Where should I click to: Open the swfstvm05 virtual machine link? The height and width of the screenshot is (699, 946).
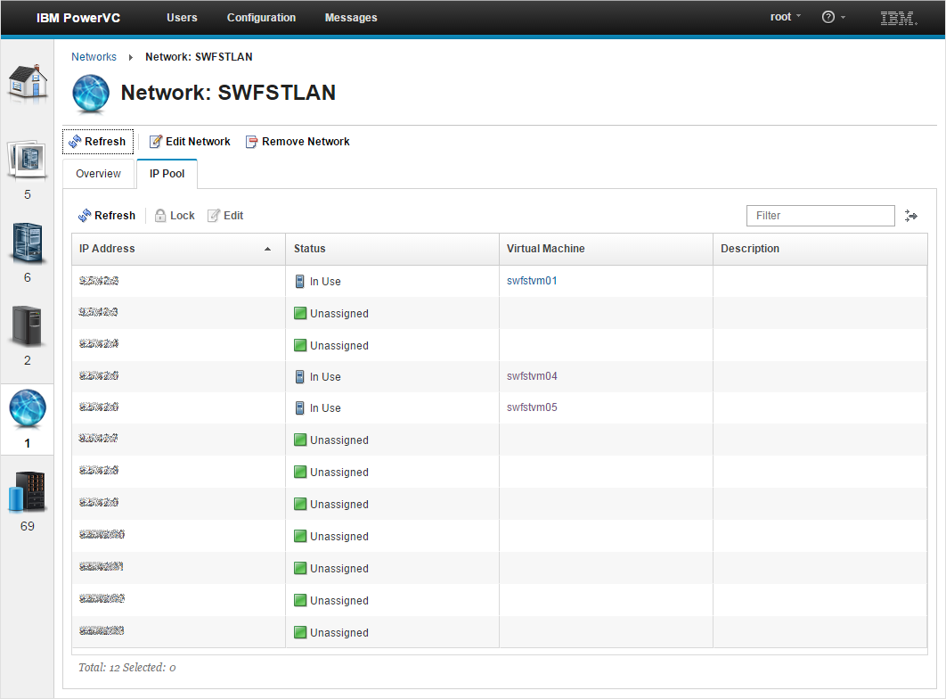pos(532,407)
